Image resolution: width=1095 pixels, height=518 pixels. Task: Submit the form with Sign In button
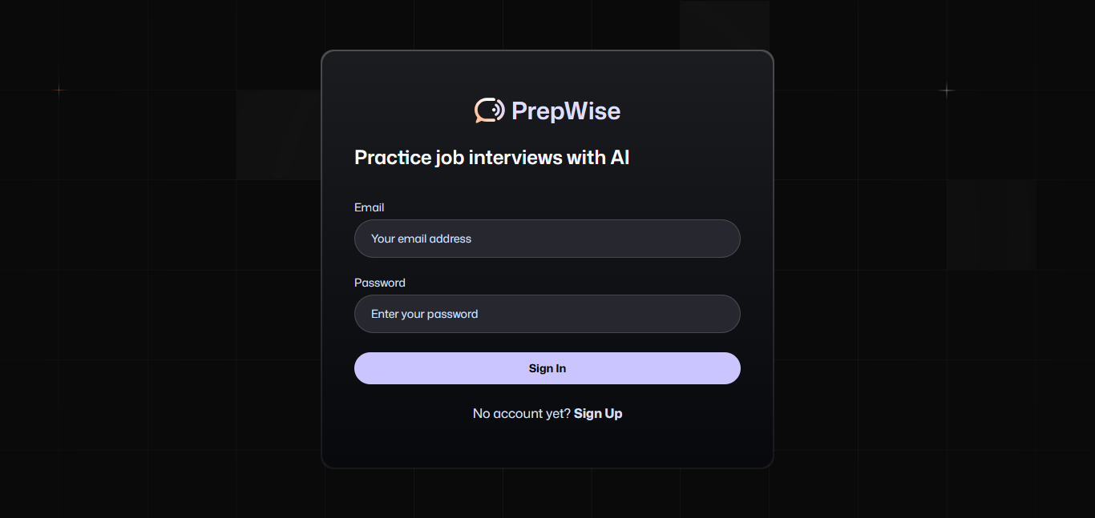(x=547, y=368)
